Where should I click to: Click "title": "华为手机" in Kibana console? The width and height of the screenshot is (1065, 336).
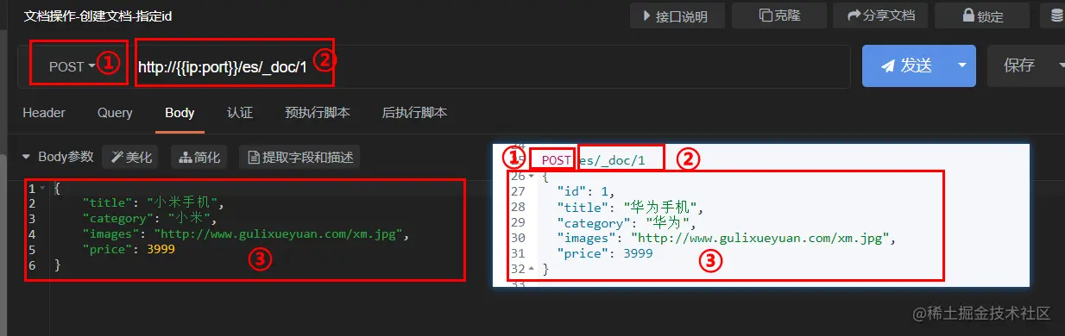click(x=631, y=207)
